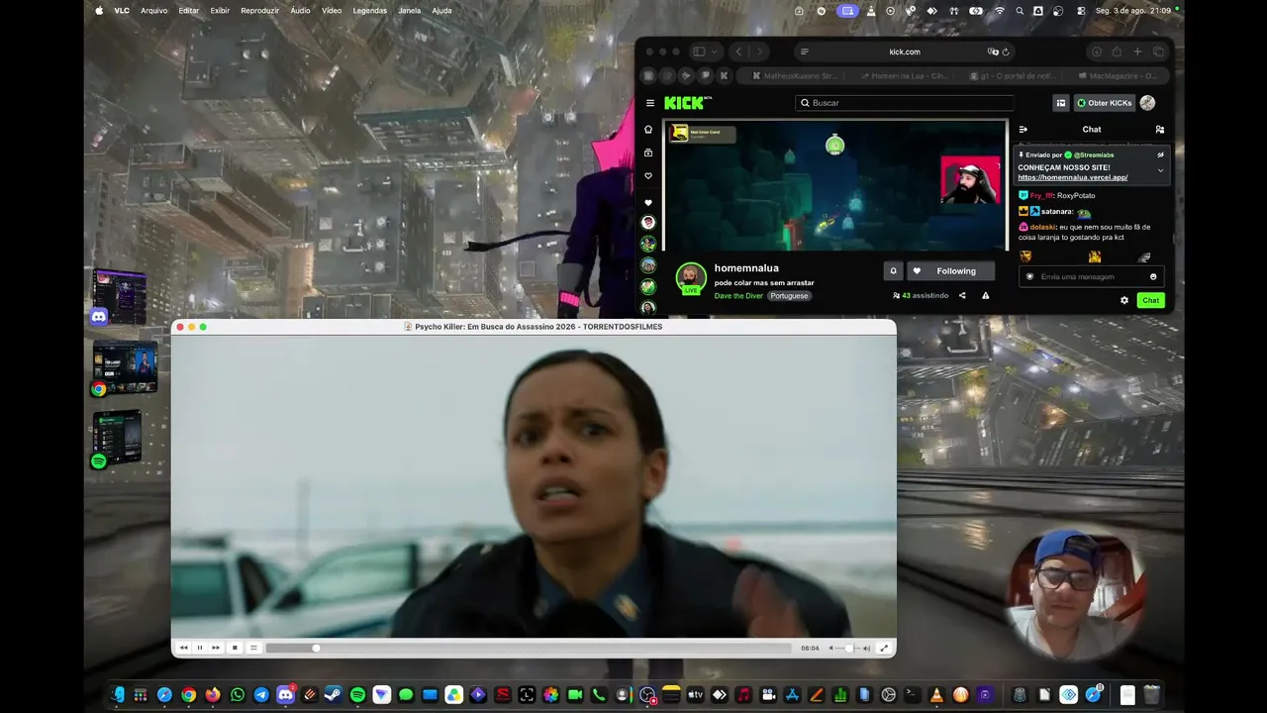Show Safari tab overview
1267x713 pixels.
tap(1158, 51)
